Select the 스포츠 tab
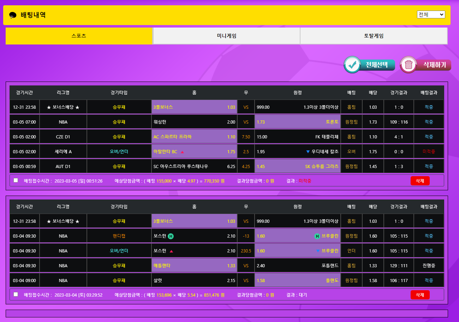The image size is (459, 322). tap(79, 36)
